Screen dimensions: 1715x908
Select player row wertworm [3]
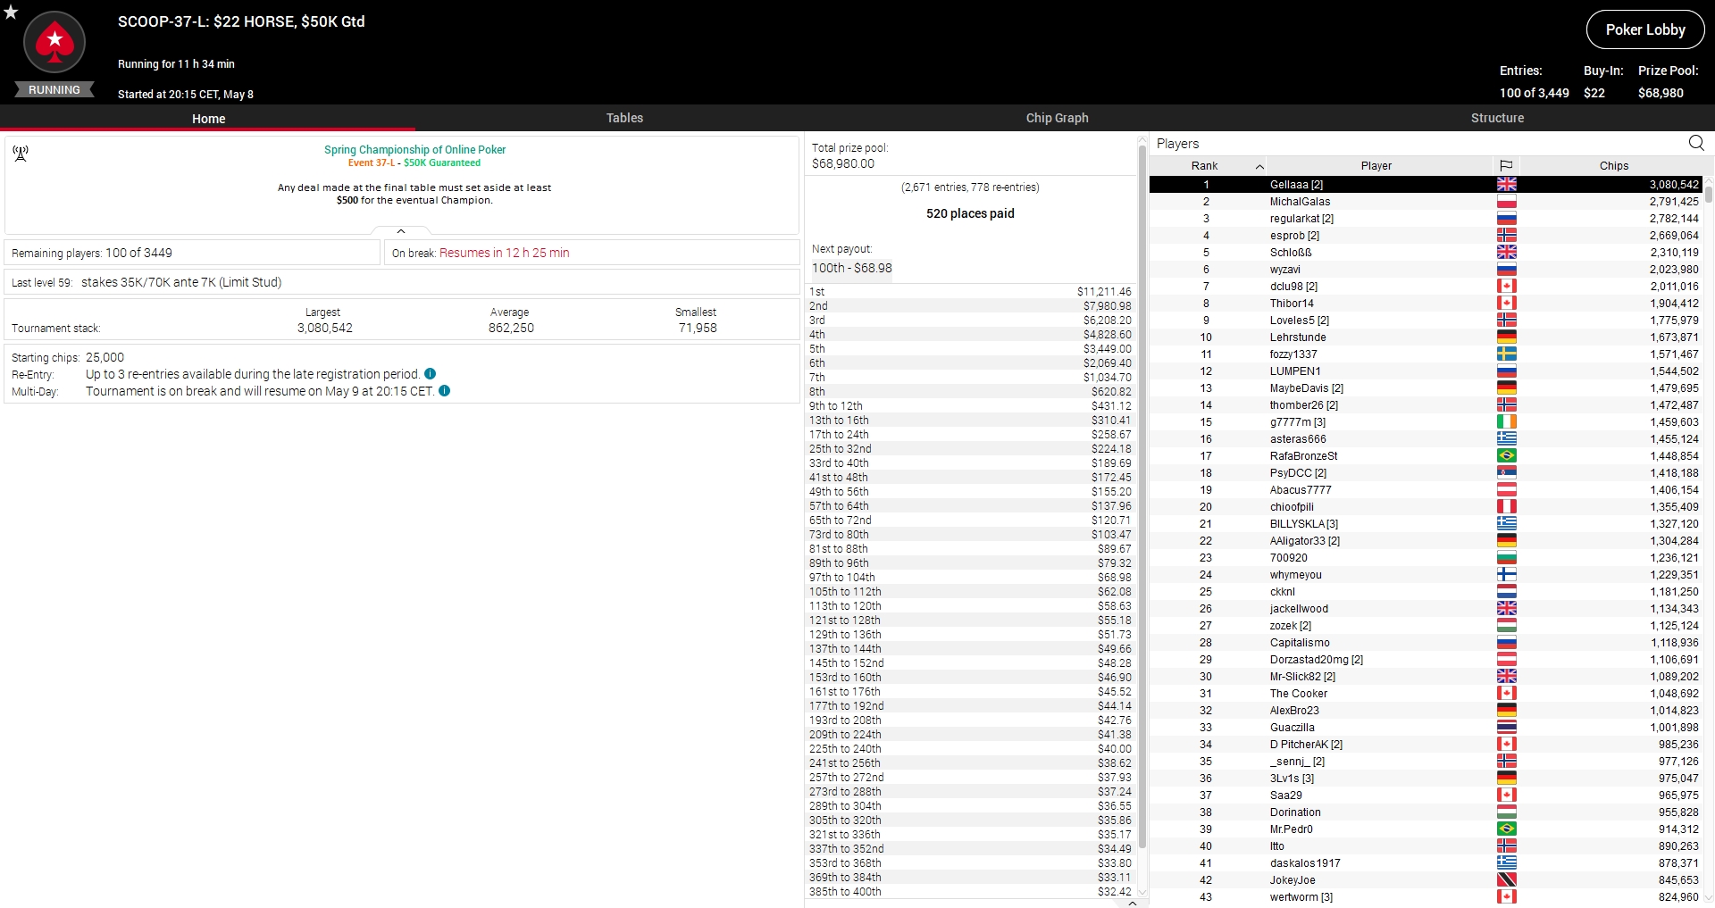[x=1426, y=897]
